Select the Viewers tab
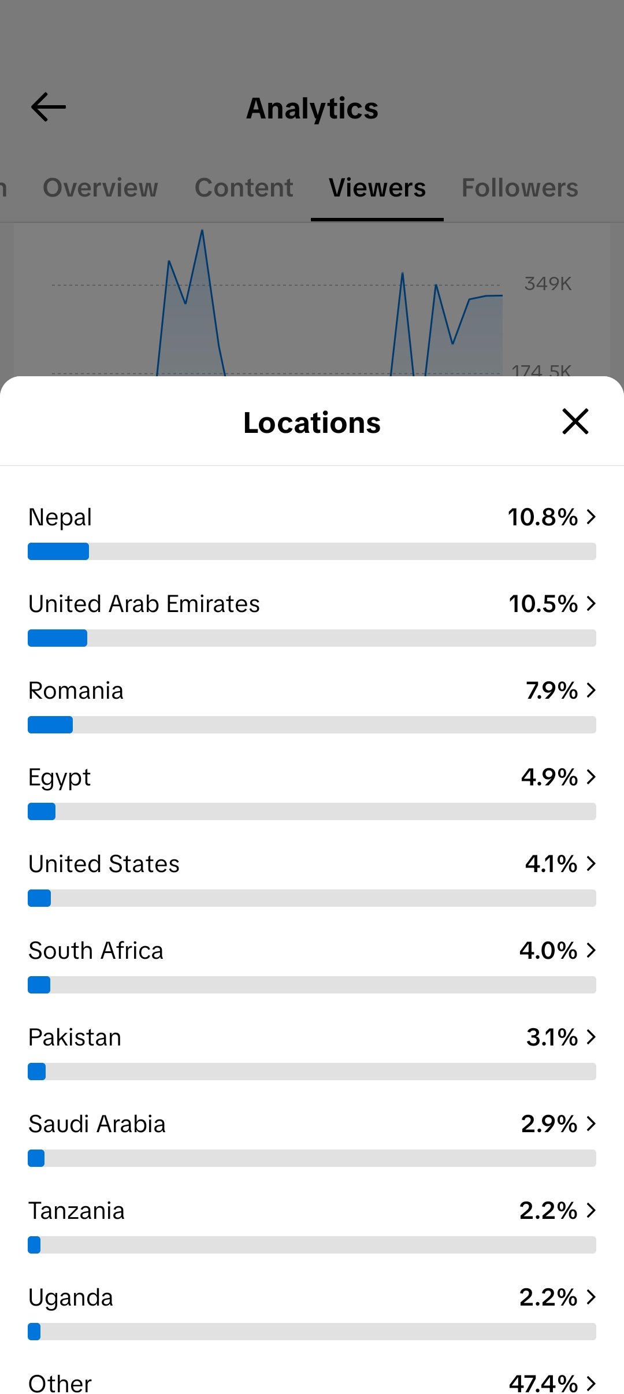 click(x=377, y=188)
